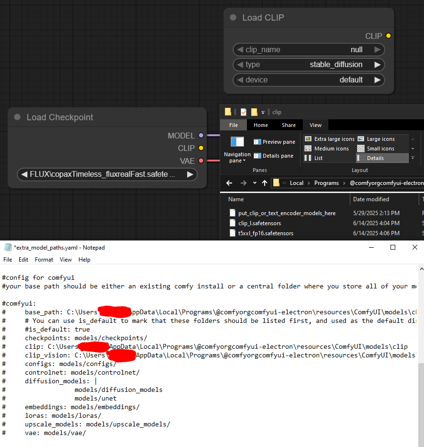Choose next type with right arrow
This screenshot has height=447, width=424.
(378, 64)
